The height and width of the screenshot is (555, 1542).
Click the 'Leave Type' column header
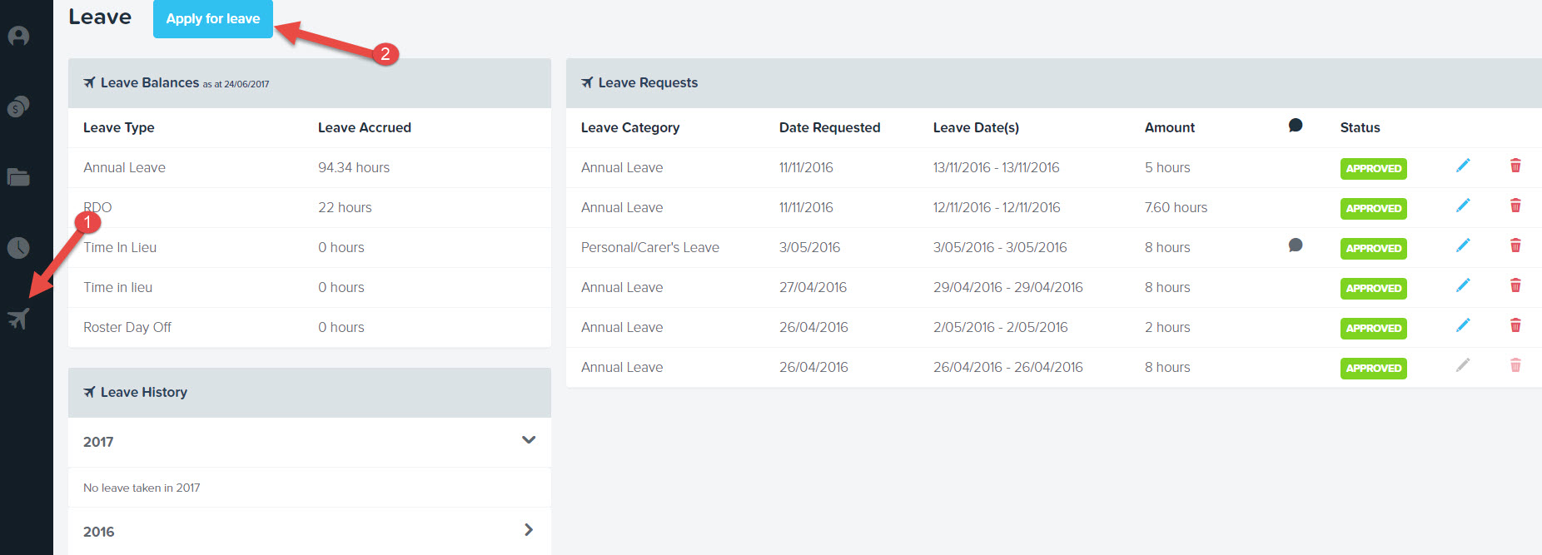(119, 127)
